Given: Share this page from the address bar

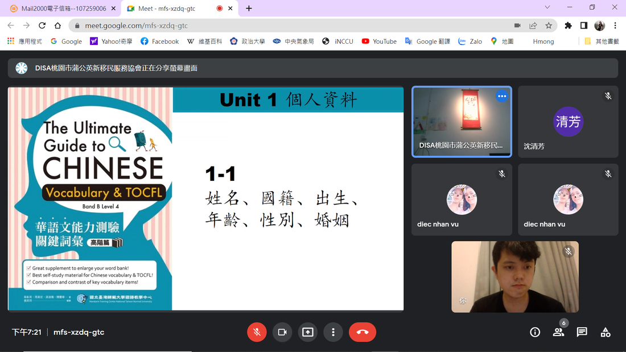Looking at the screenshot, I should tap(533, 26).
